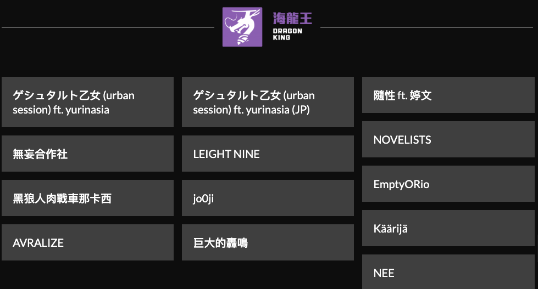
Task: Click the 海龍王 stage title text
Action: tap(292, 18)
